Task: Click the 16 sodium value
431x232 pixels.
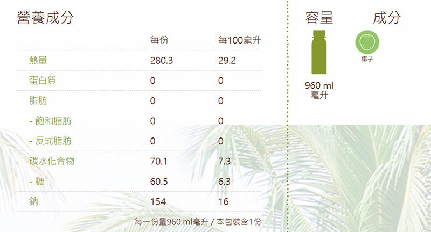Action: point(224,202)
